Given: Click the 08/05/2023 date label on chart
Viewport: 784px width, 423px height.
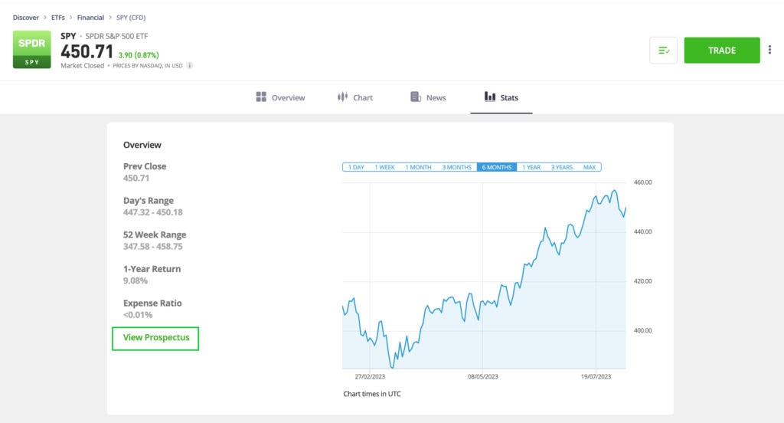Looking at the screenshot, I should coord(483,376).
